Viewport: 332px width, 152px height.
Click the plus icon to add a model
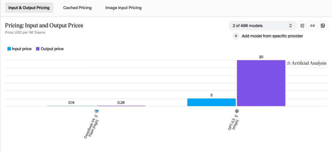(236, 36)
